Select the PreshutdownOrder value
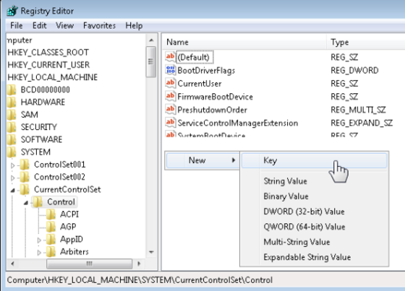The height and width of the screenshot is (291, 405). coord(212,110)
